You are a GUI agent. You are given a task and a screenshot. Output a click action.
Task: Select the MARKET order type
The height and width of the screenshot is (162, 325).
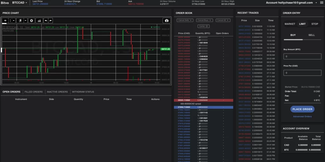click(x=290, y=24)
